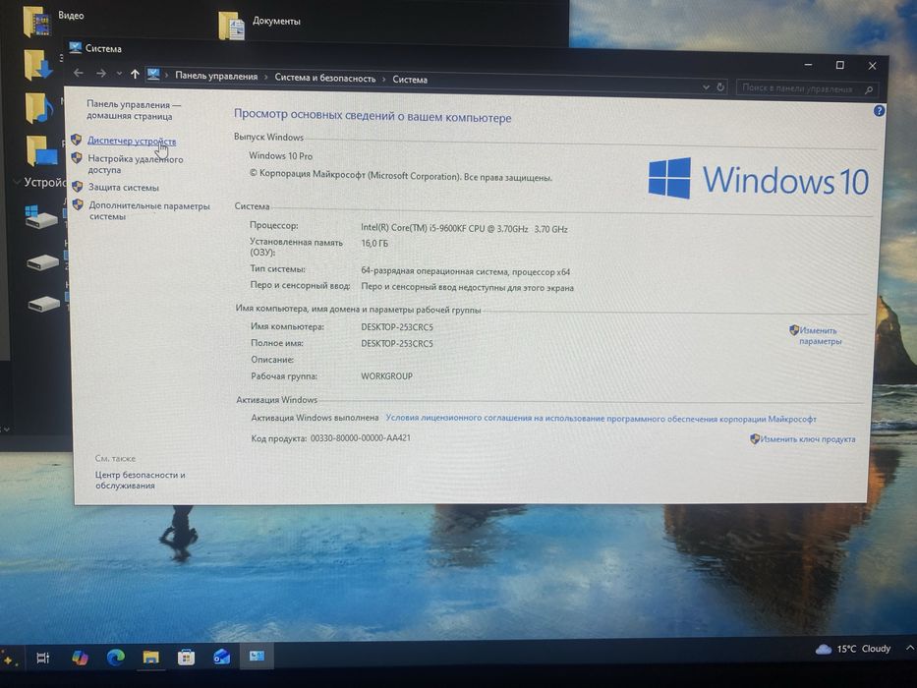Screen dimensions: 917x688
Task: Click shield icon beside Дополнительные параметры системы
Action: point(78,204)
